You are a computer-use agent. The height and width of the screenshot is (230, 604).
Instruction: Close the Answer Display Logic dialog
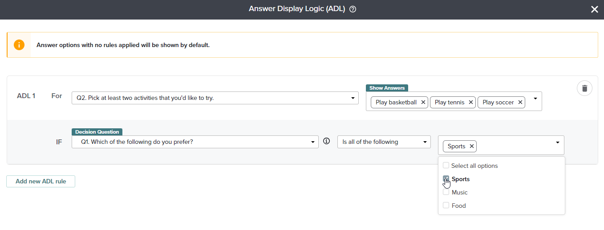point(594,9)
